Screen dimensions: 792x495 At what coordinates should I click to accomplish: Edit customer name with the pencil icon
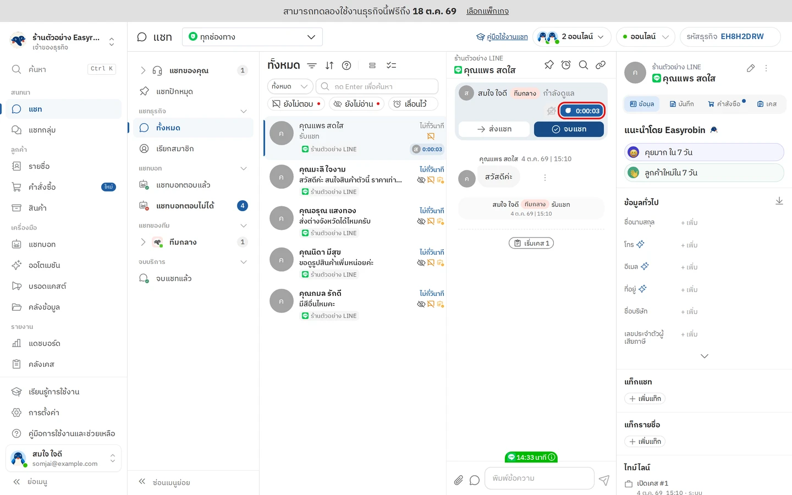(x=751, y=68)
